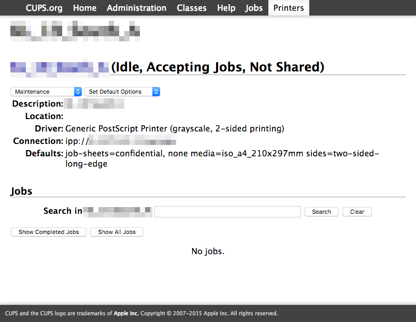Focus the job search input field
Viewport: 416px width, 322px height.
coord(227,212)
